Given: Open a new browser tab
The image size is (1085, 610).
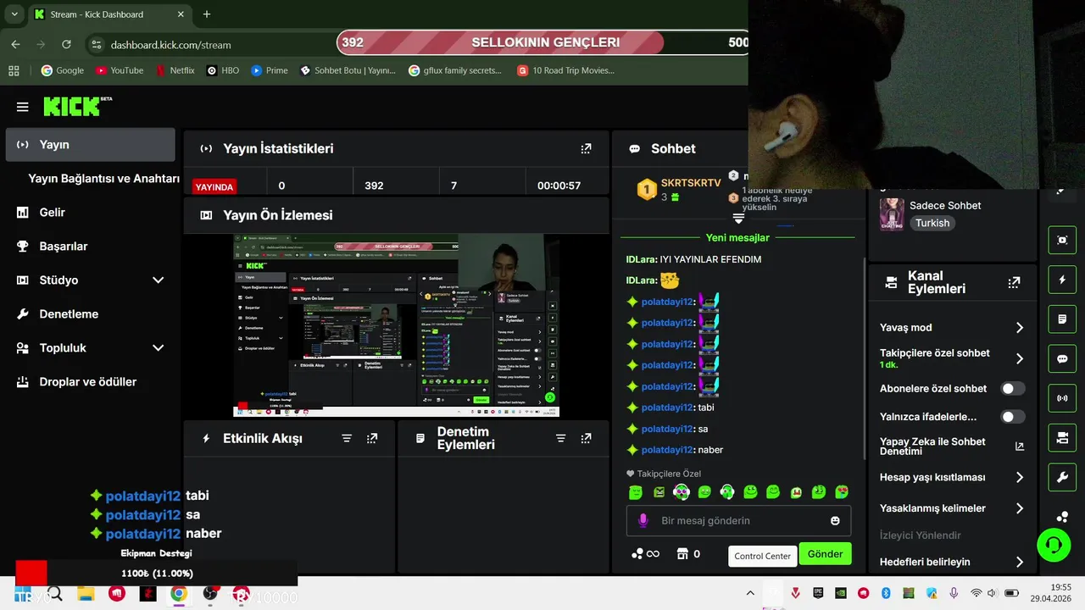Looking at the screenshot, I should click(207, 14).
